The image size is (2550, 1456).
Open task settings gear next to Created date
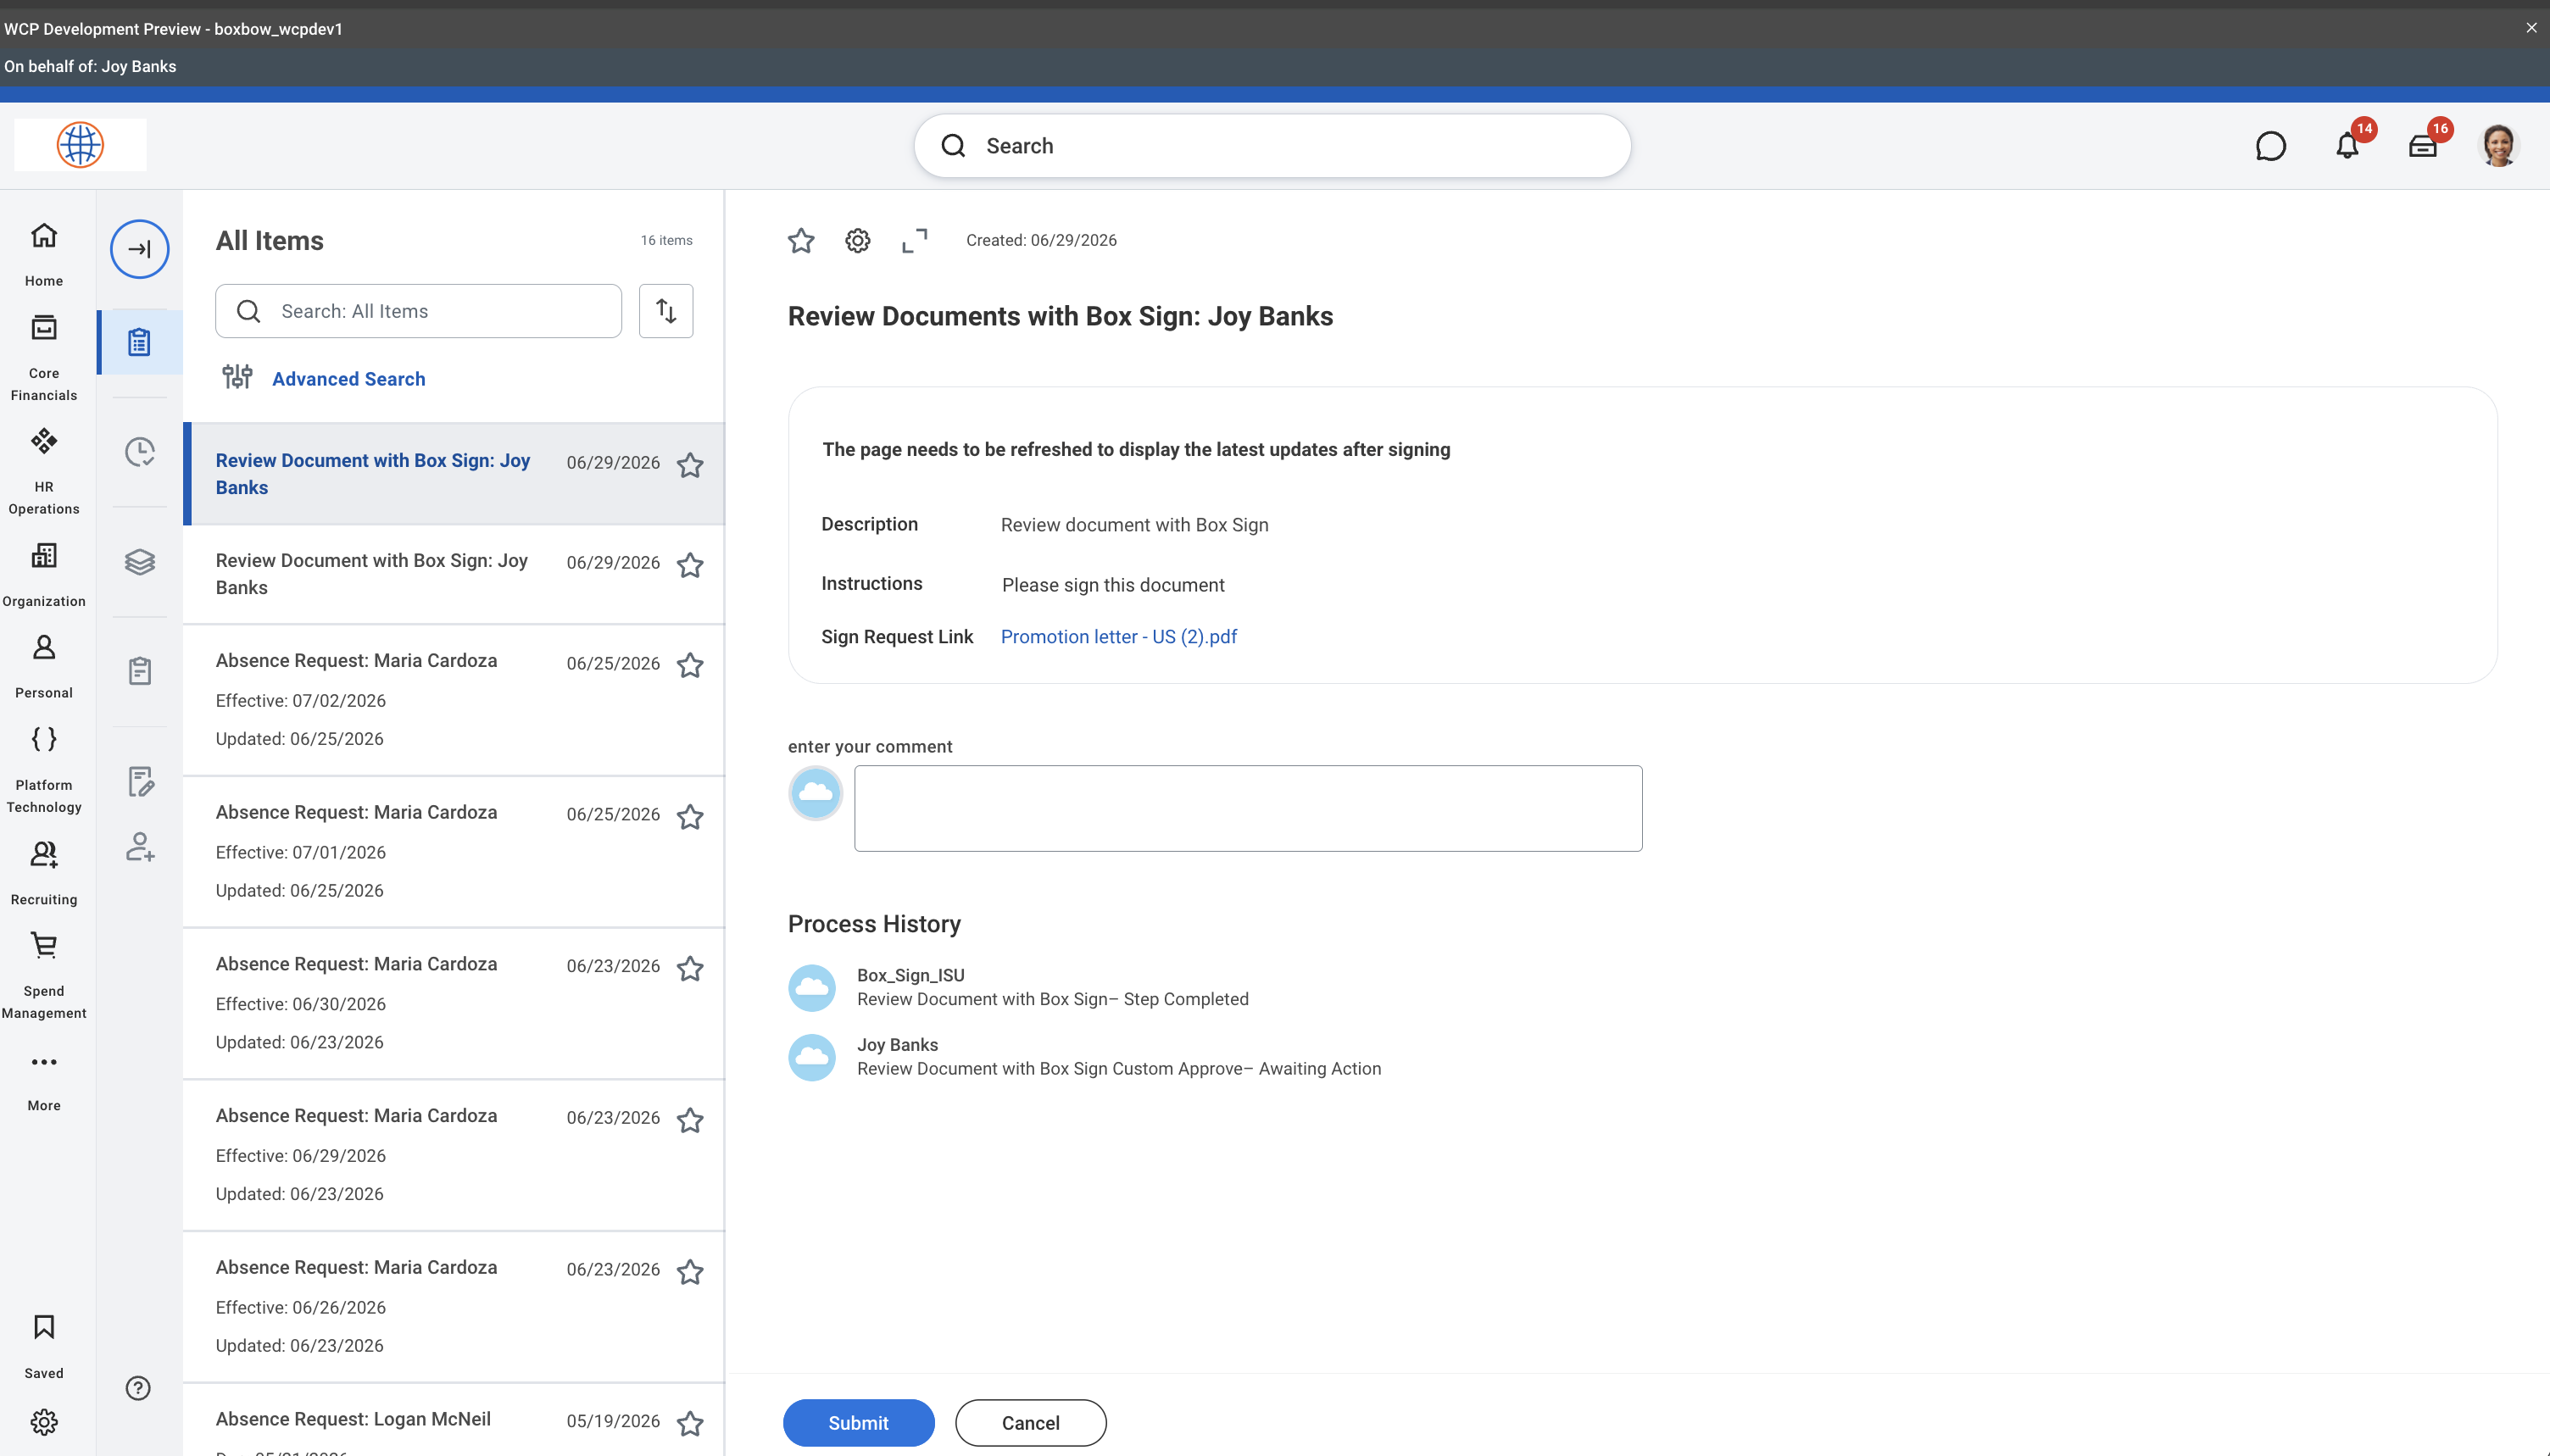pos(858,241)
